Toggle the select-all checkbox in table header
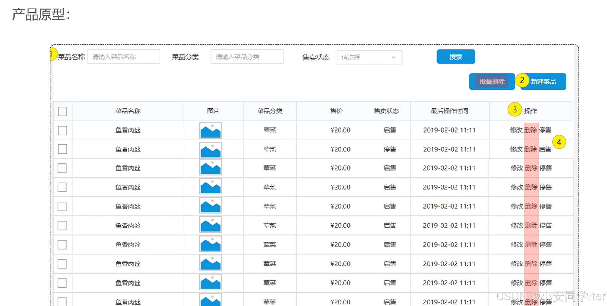The width and height of the screenshot is (607, 306). point(62,112)
